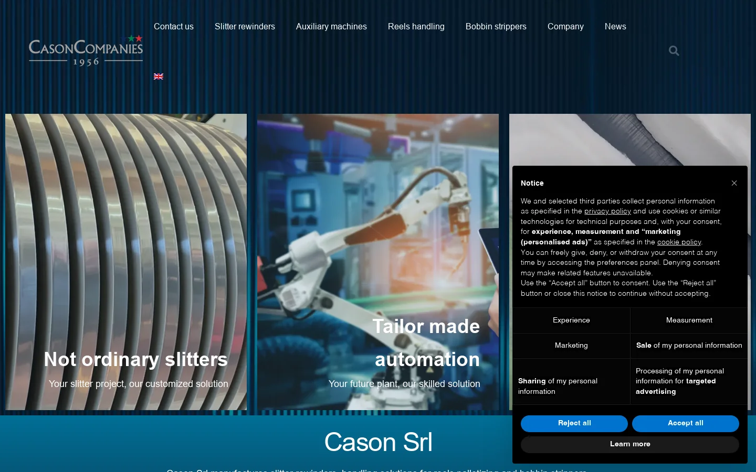Toggle the Marketing consent option
756x472 pixels.
[x=571, y=346]
